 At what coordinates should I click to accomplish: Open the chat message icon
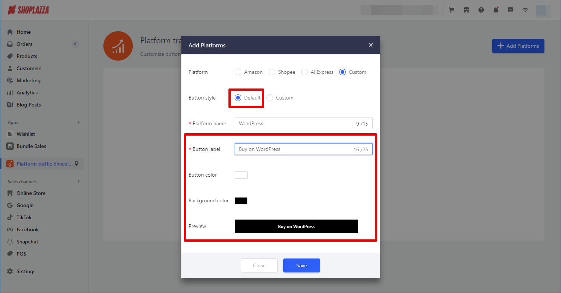click(511, 10)
